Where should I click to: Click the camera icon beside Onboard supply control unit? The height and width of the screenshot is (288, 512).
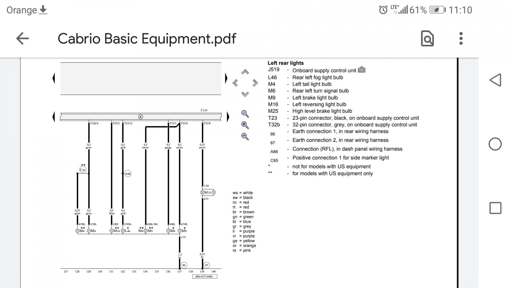point(362,70)
